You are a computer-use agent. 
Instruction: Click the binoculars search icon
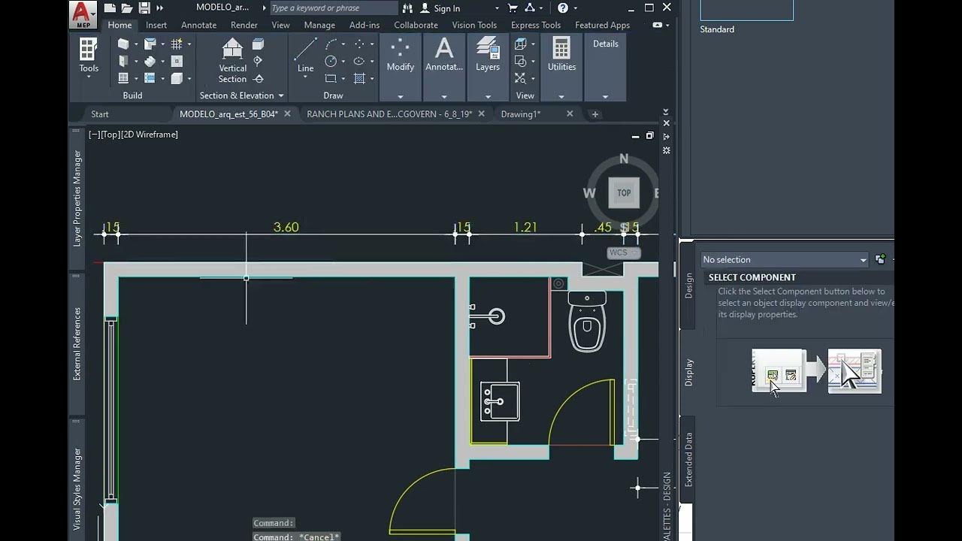pyautogui.click(x=407, y=8)
